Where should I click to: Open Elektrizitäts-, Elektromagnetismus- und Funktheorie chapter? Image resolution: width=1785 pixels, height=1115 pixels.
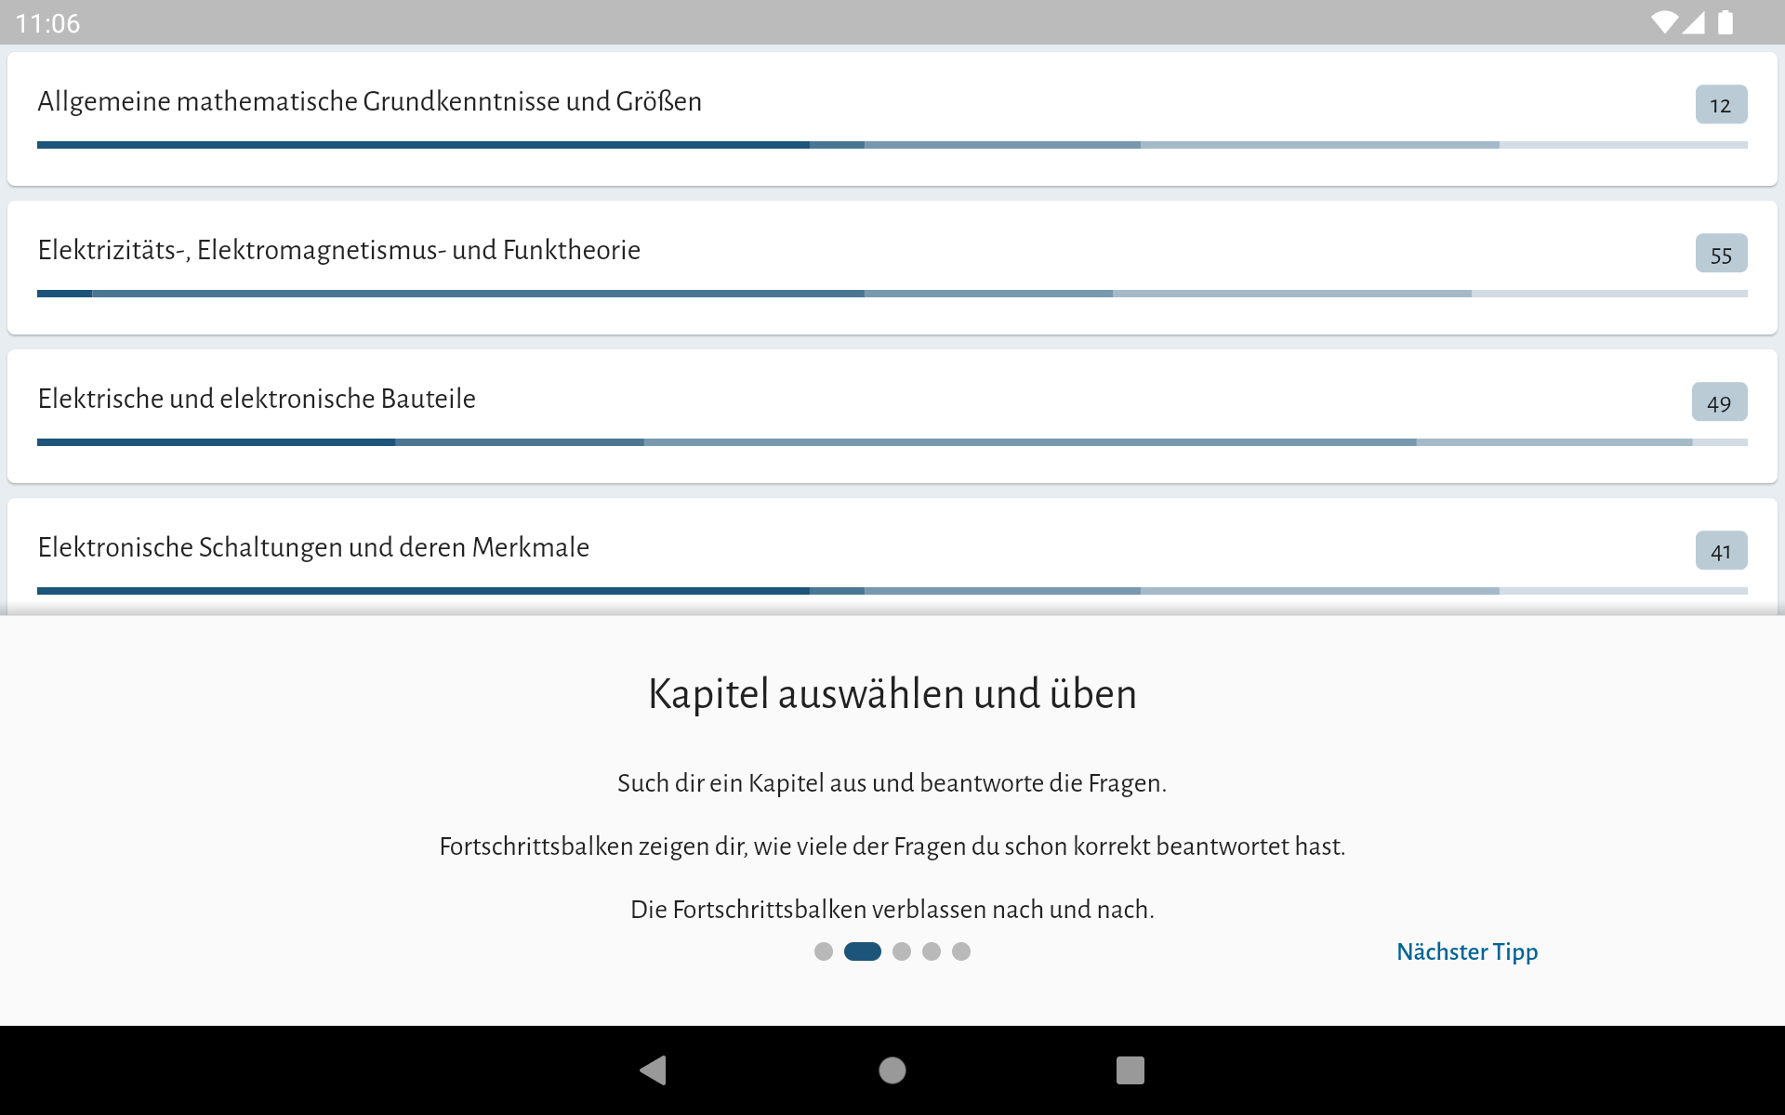338,250
